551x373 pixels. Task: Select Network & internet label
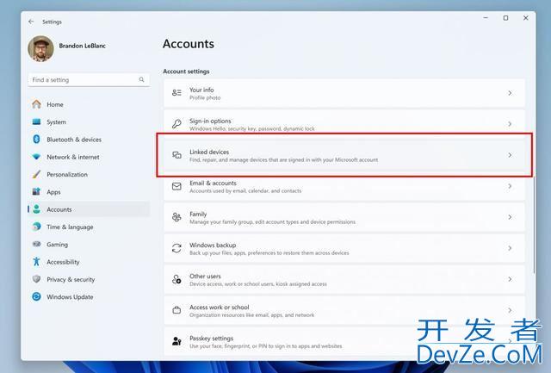click(72, 157)
